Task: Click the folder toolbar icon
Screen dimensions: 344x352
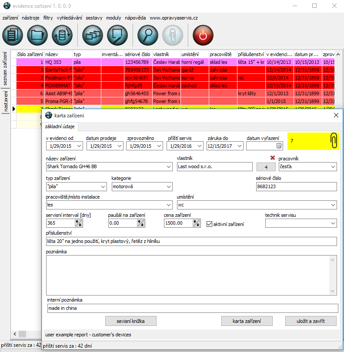Action: pos(37,35)
